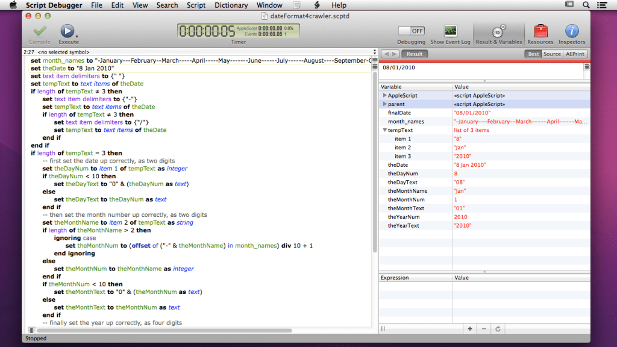Open the View menu

[140, 5]
